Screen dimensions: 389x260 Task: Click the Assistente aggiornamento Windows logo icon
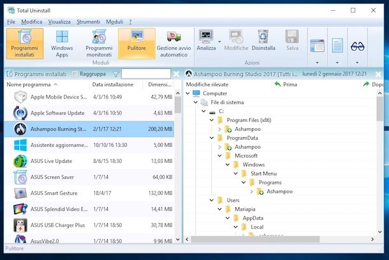[20, 145]
